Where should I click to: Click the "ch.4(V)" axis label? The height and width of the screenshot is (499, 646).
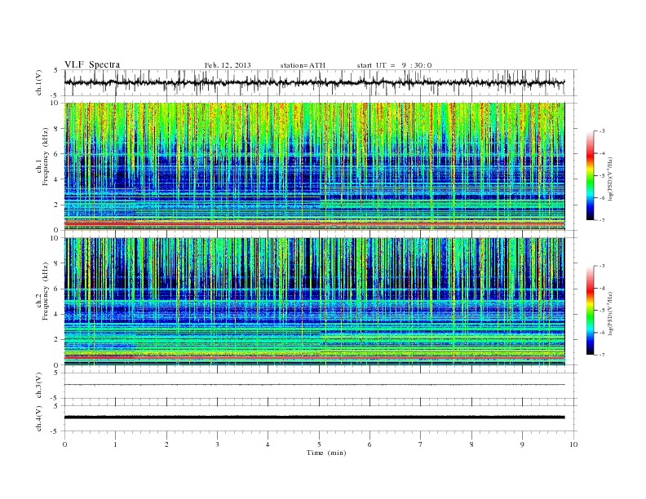(39, 418)
